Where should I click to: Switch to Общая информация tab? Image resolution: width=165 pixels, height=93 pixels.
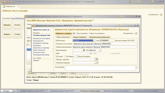(x=63, y=37)
